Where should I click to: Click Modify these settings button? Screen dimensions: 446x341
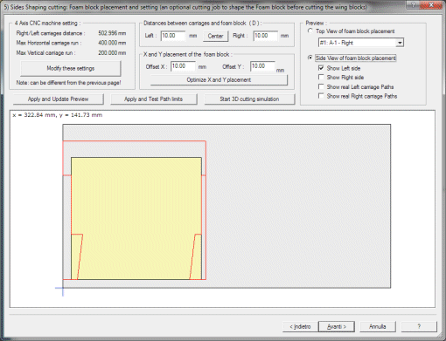70,68
